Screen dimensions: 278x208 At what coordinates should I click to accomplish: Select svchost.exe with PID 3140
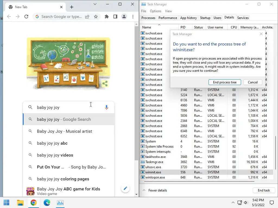click(207, 90)
